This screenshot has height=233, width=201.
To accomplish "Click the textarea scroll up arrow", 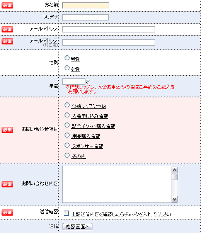I will point(175,170).
